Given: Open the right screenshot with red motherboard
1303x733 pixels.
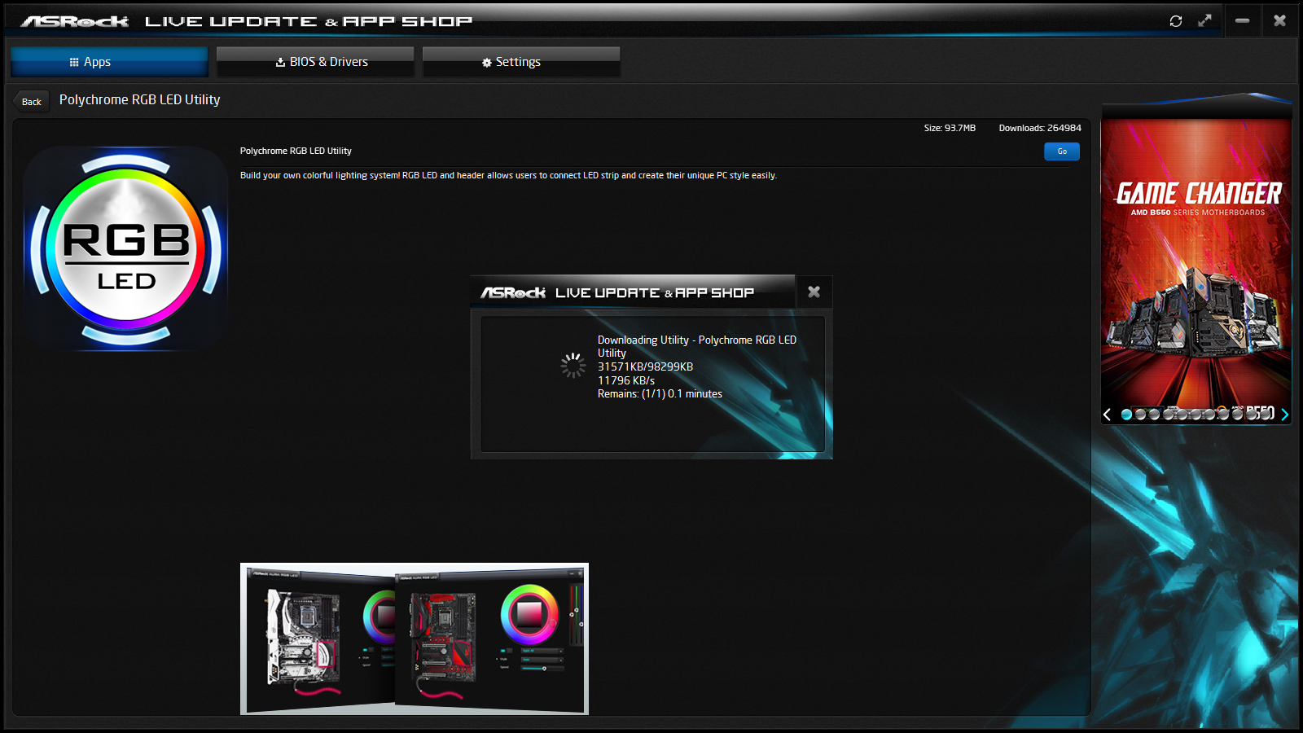Looking at the screenshot, I should [489, 639].
